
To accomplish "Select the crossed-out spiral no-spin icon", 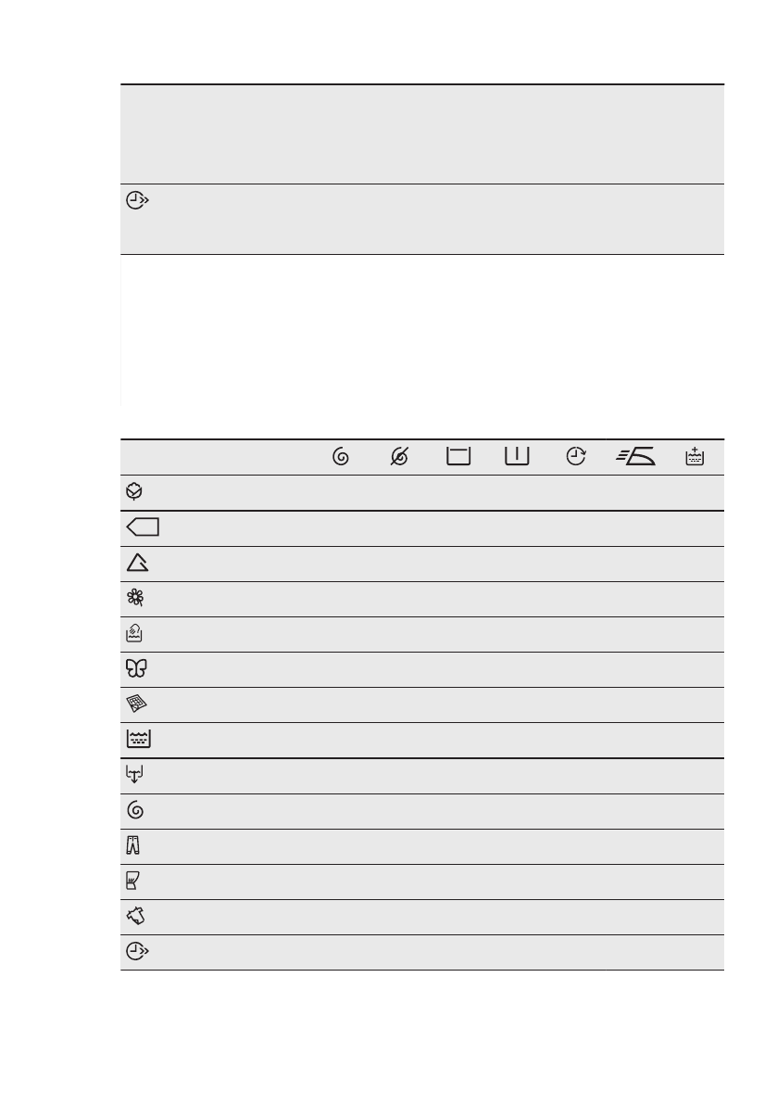I will pos(399,457).
